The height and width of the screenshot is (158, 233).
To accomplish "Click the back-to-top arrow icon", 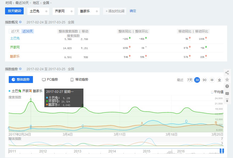I will (x=227, y=101).
